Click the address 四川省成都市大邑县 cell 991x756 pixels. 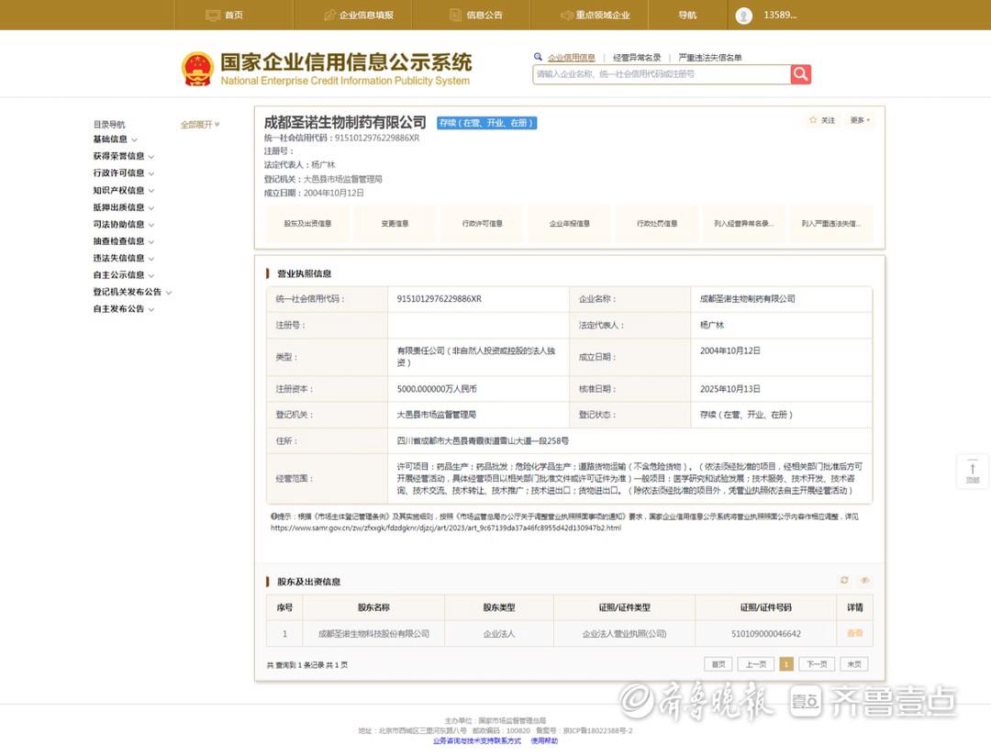click(483, 440)
